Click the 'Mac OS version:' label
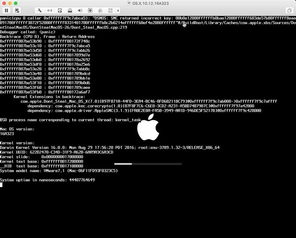 (x=17, y=129)
